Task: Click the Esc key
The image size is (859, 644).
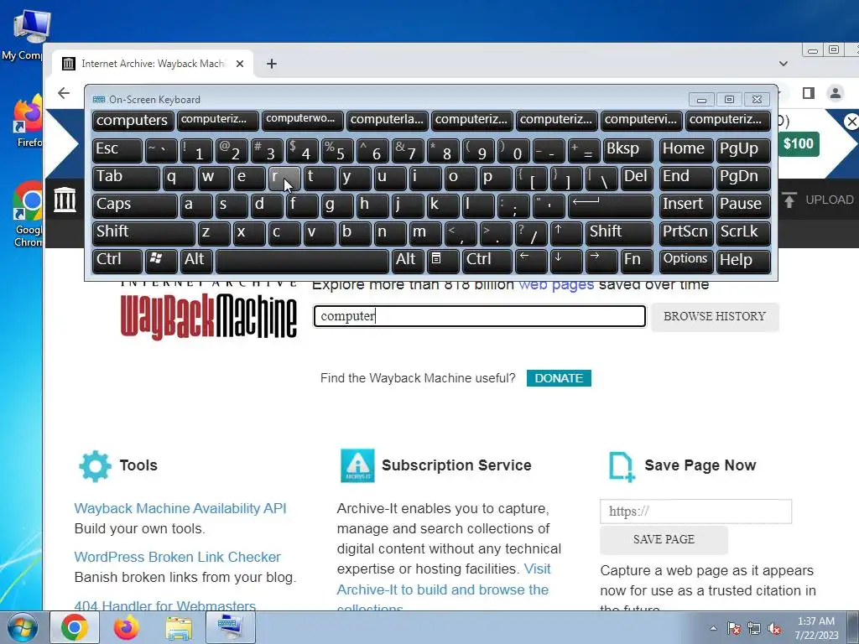Action: tap(117, 151)
